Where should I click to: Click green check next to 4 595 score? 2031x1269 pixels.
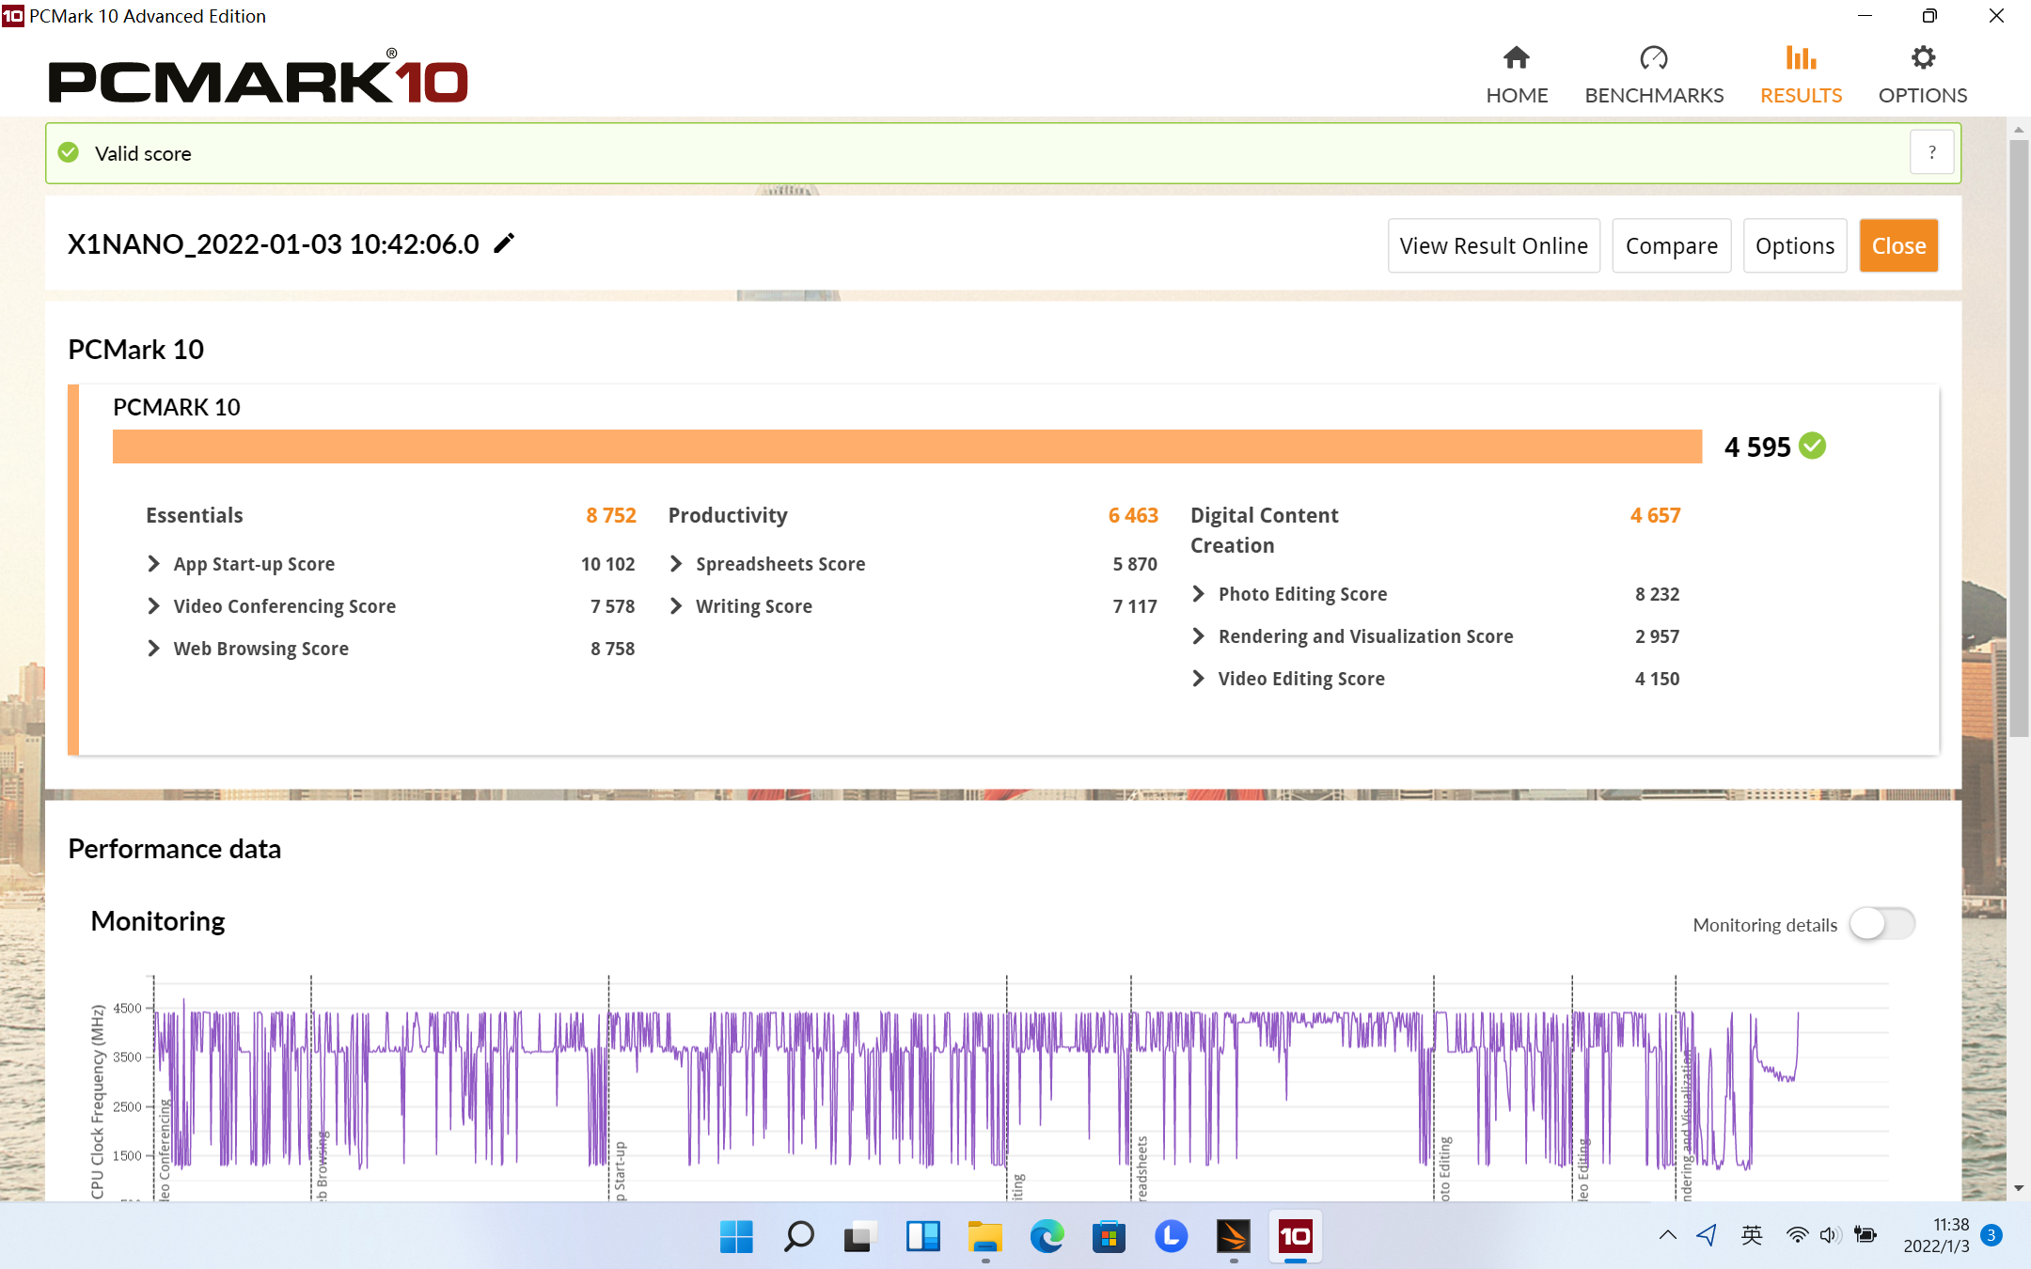(x=1813, y=446)
